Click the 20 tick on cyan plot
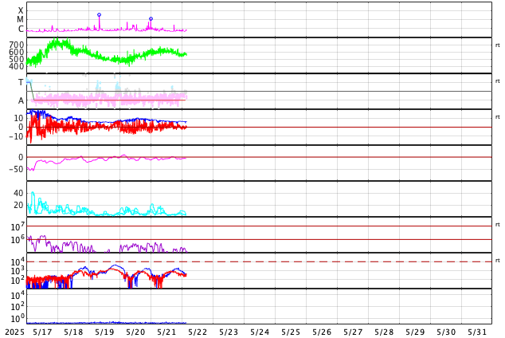The height and width of the screenshot is (338, 505). 18,205
